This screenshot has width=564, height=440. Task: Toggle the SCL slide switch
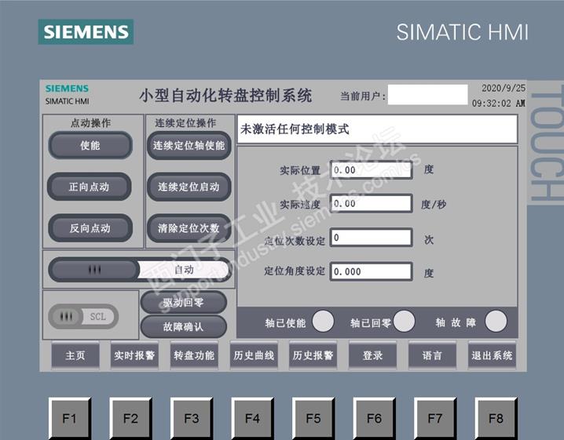coord(83,316)
